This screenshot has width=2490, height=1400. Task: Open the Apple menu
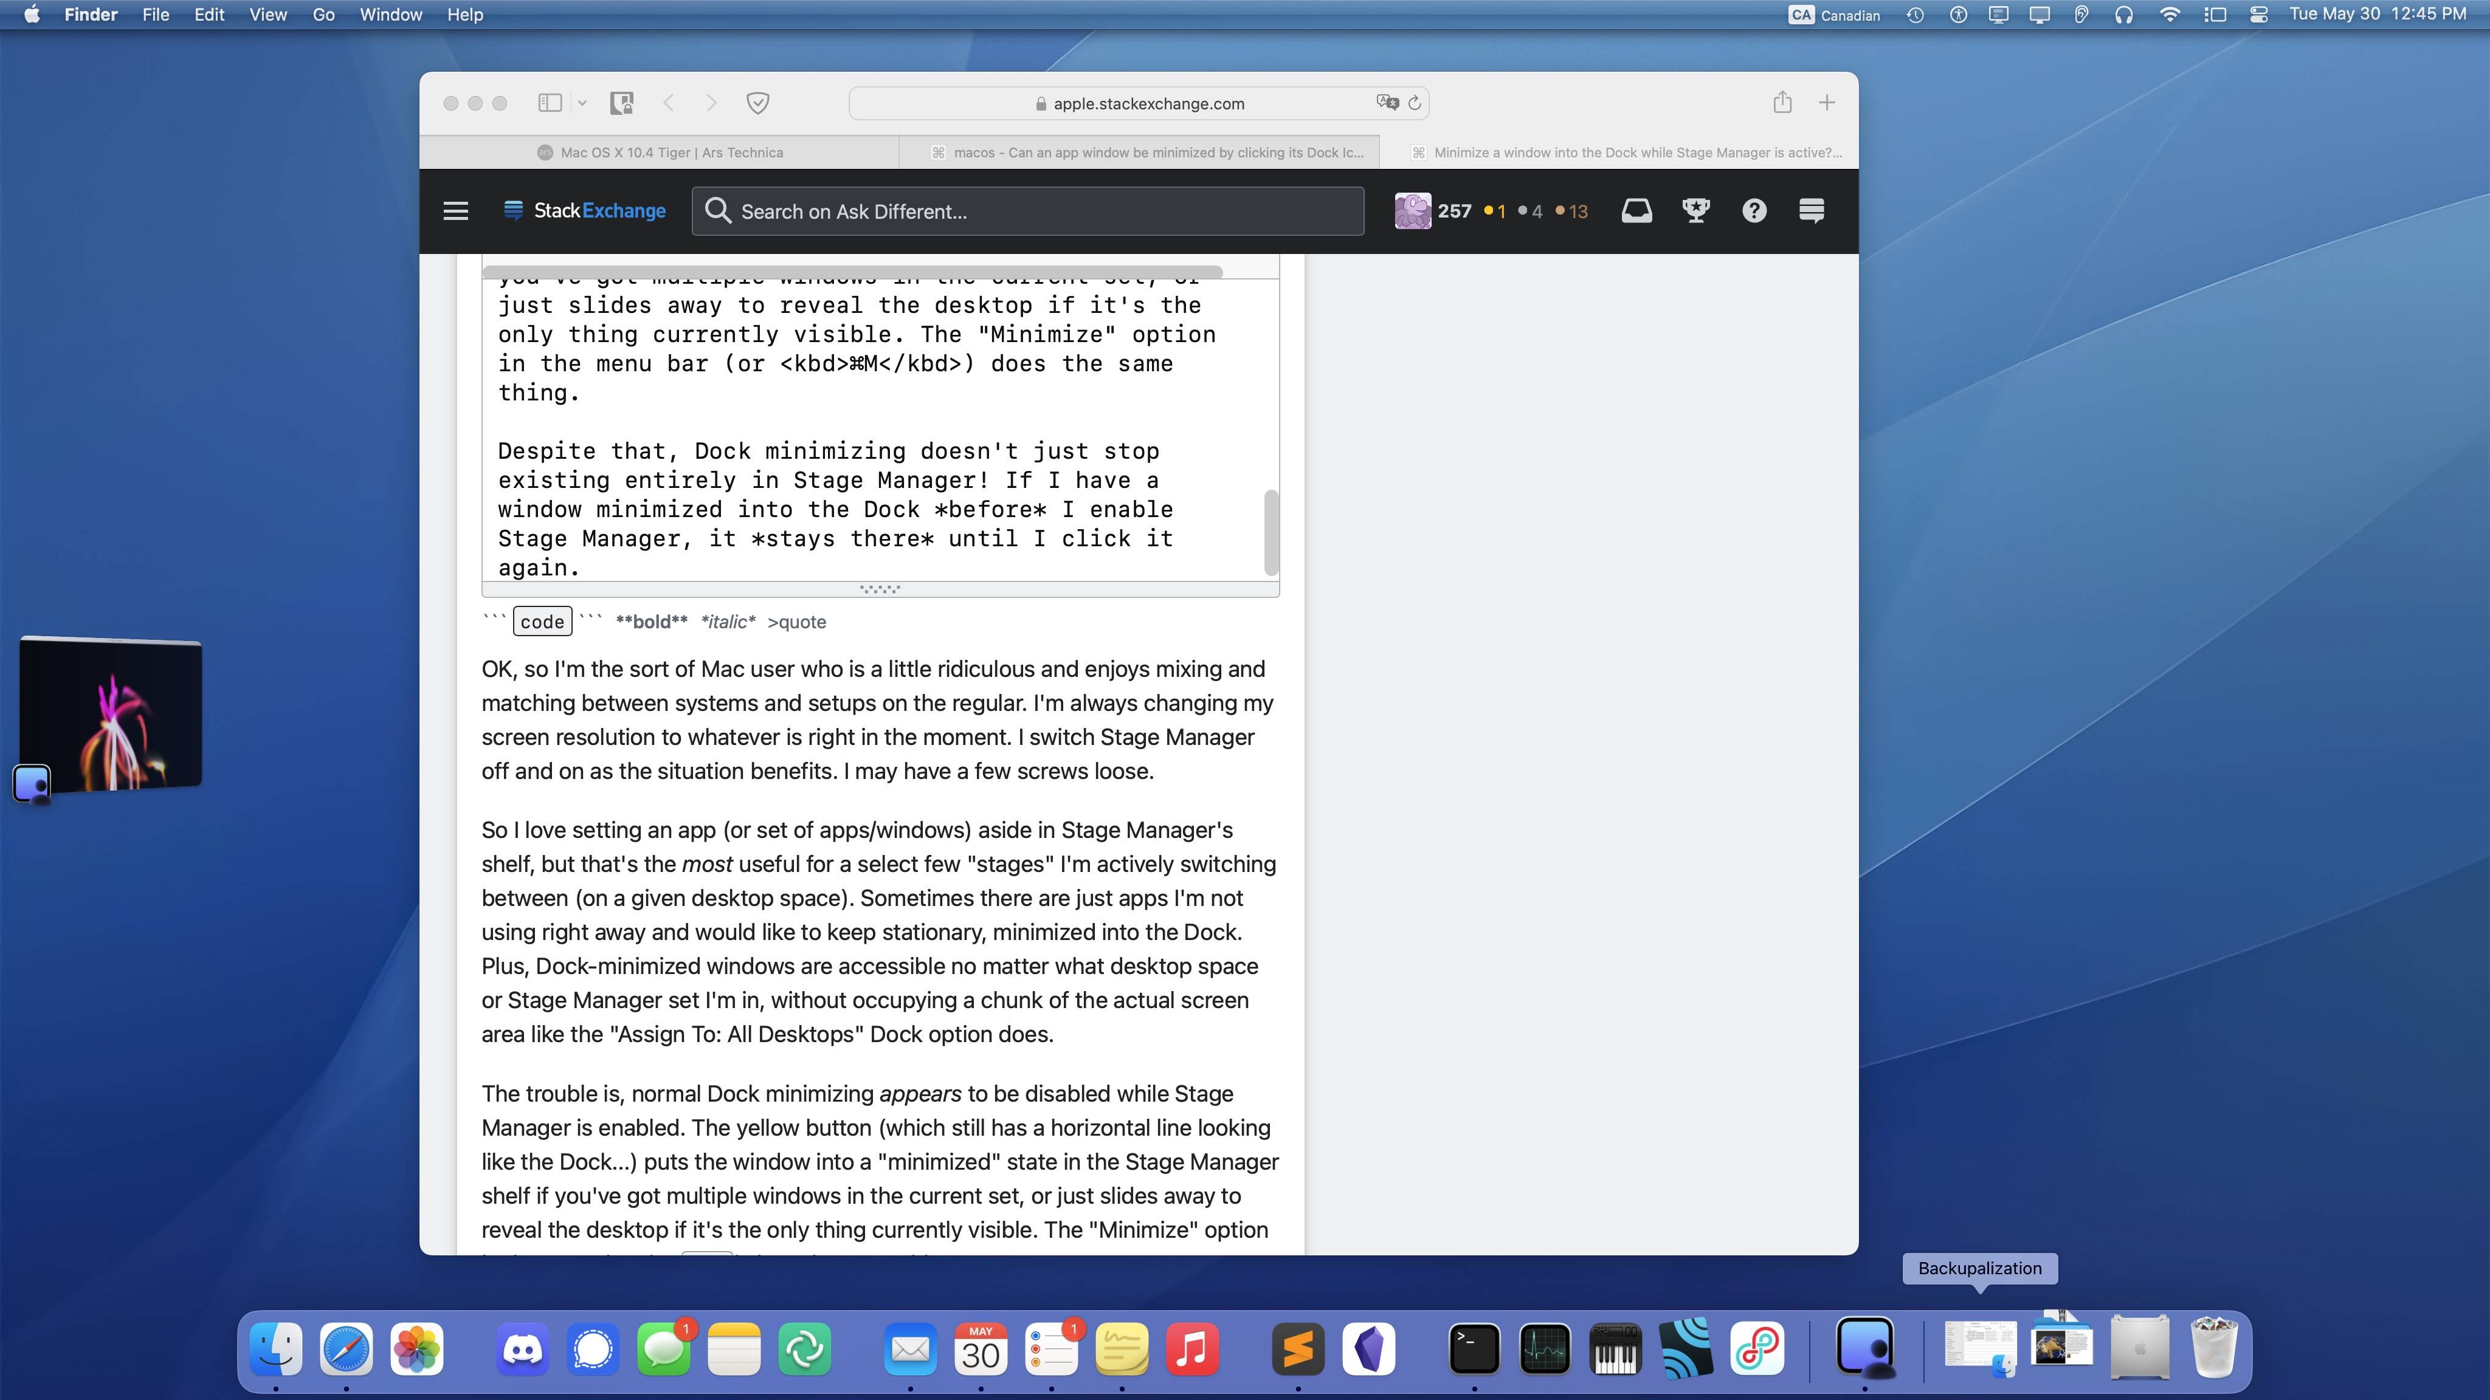[x=32, y=15]
